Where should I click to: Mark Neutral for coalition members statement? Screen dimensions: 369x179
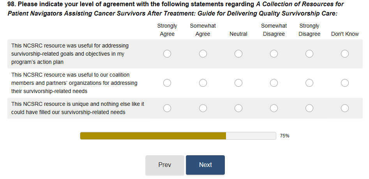click(x=238, y=82)
